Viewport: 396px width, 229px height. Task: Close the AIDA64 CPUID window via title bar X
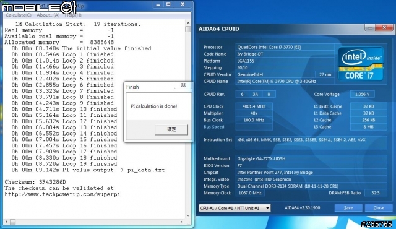[384, 28]
